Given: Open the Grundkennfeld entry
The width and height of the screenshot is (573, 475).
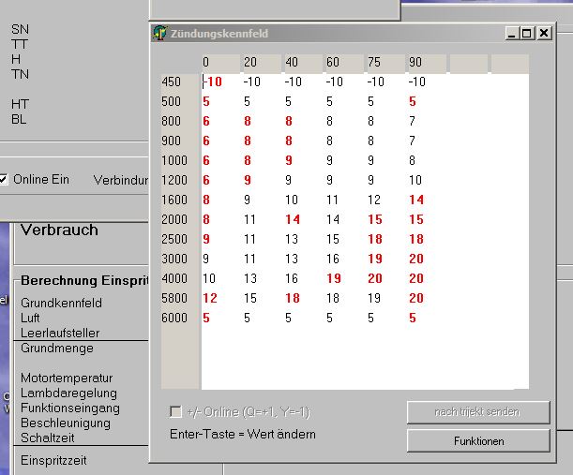Looking at the screenshot, I should pyautogui.click(x=61, y=304).
